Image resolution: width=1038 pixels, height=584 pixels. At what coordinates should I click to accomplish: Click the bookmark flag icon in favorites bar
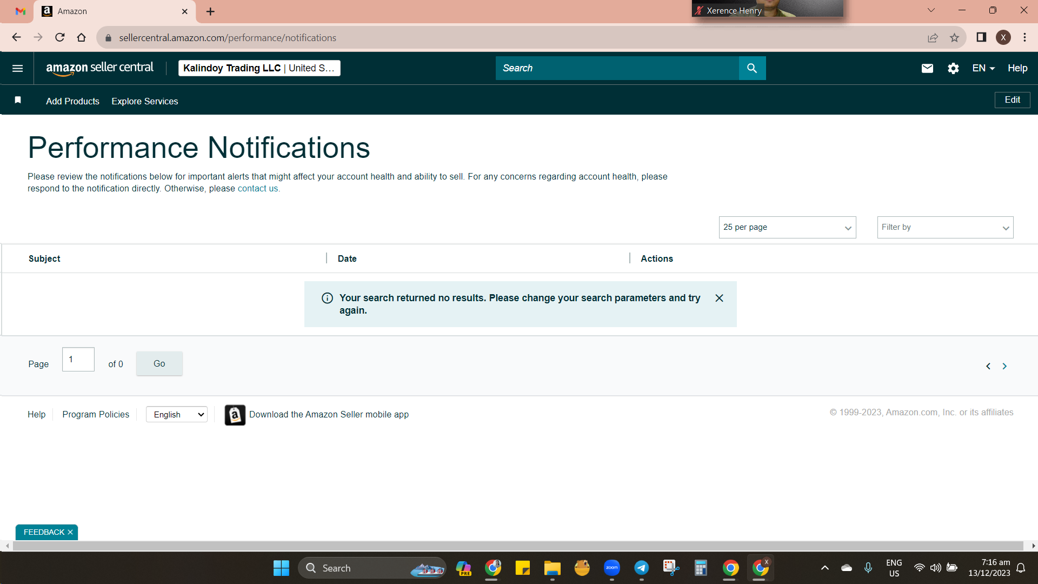[18, 100]
